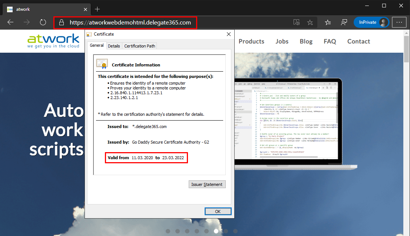Click the padlock site security icon
This screenshot has width=410, height=236.
(62, 22)
